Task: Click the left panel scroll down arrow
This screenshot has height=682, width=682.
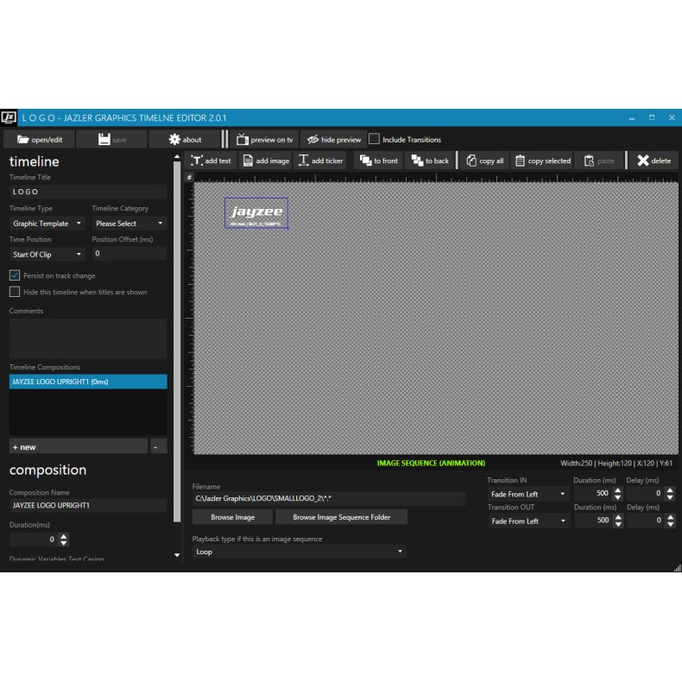Action: pos(177,555)
